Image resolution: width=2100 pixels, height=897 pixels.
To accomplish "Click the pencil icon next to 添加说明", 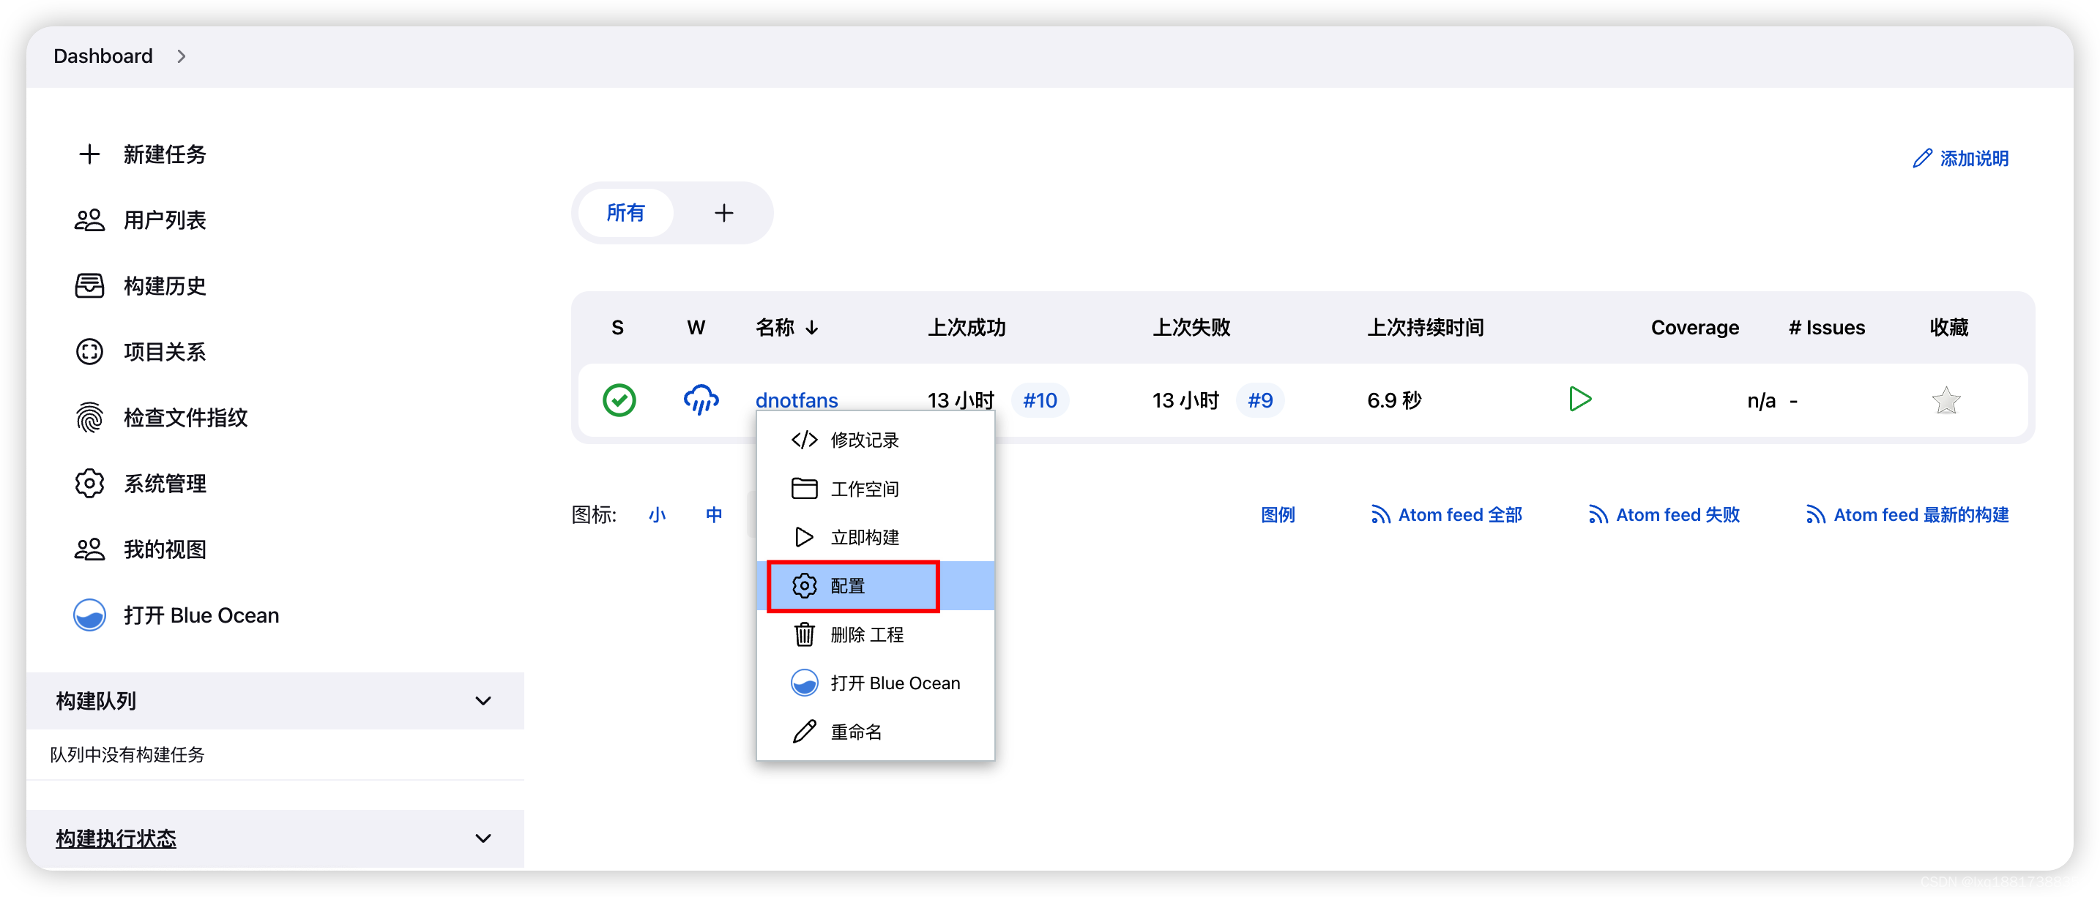I will (1921, 158).
